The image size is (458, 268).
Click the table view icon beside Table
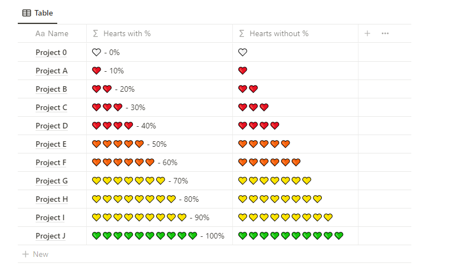pos(26,13)
